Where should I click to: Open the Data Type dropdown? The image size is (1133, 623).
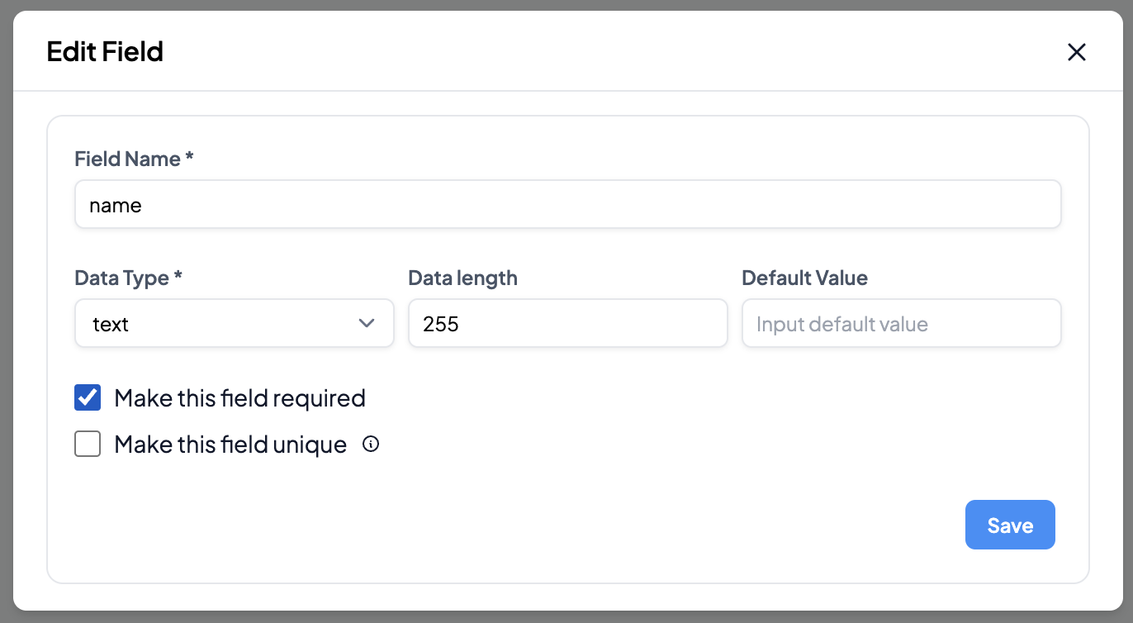235,323
